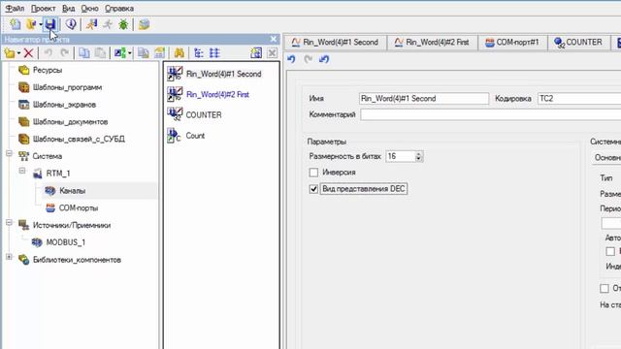Screen dimensions: 621x349
Task: Click the copy icon in the navigator toolbar
Action: (x=83, y=52)
